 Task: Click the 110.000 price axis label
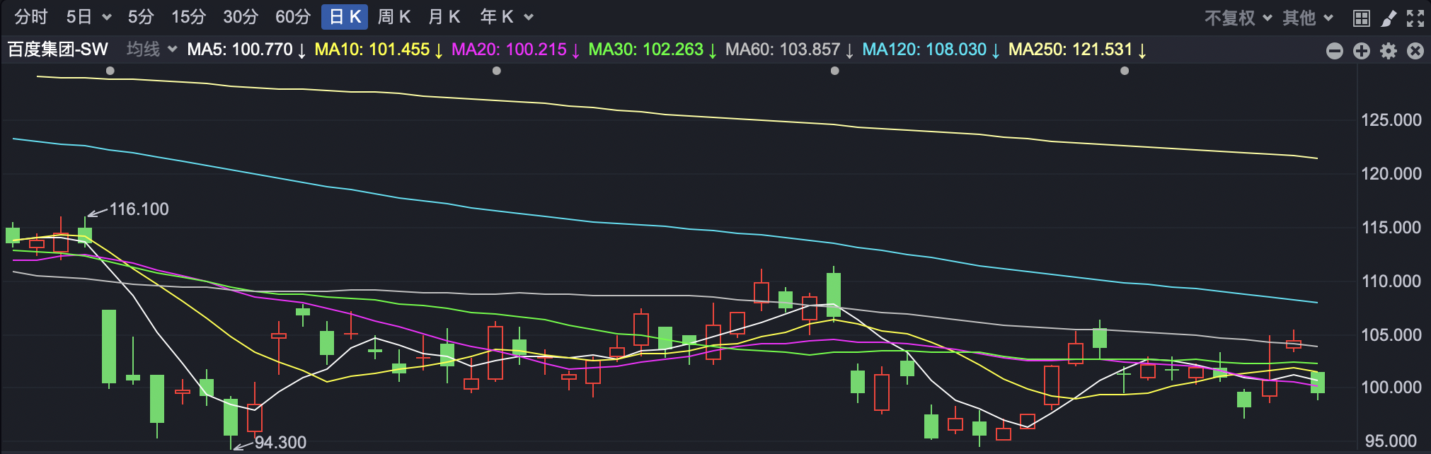coord(1391,281)
